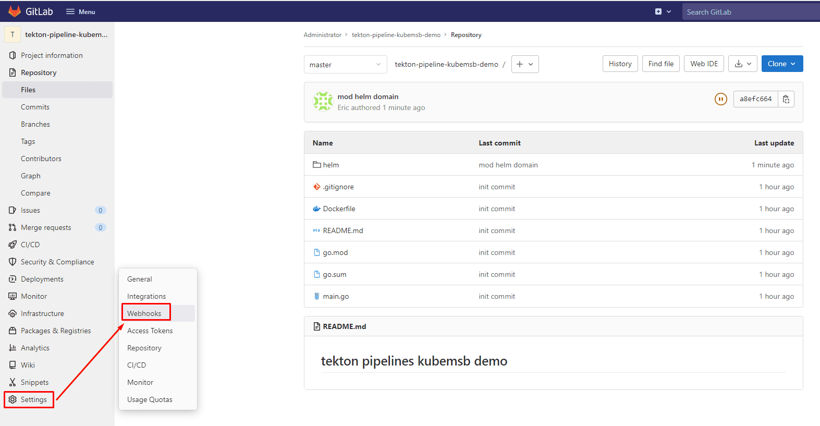Screen dimensions: 820x426
Task: Click the Issues icon in the sidebar
Action: (13, 210)
